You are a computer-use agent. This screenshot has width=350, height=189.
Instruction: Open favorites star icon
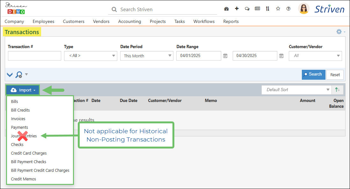tap(278, 9)
